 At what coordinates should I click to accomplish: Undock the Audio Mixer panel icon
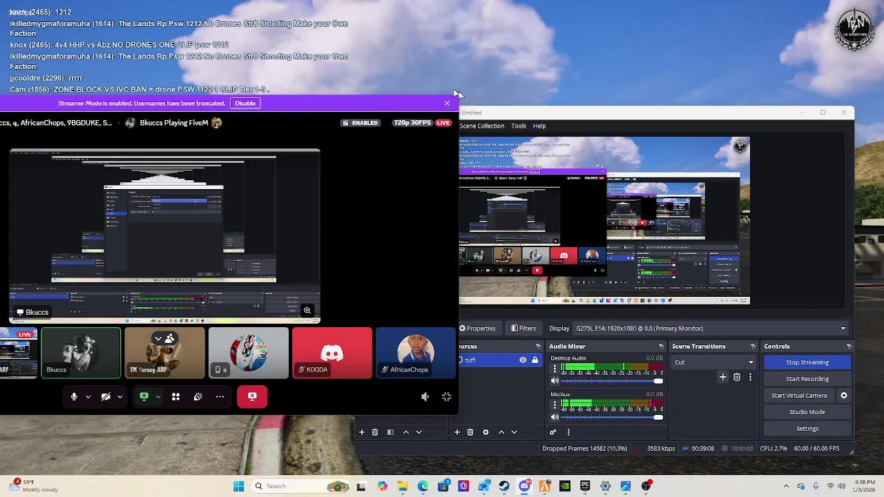[661, 347]
